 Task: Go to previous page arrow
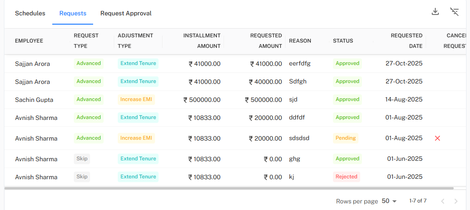point(442,201)
